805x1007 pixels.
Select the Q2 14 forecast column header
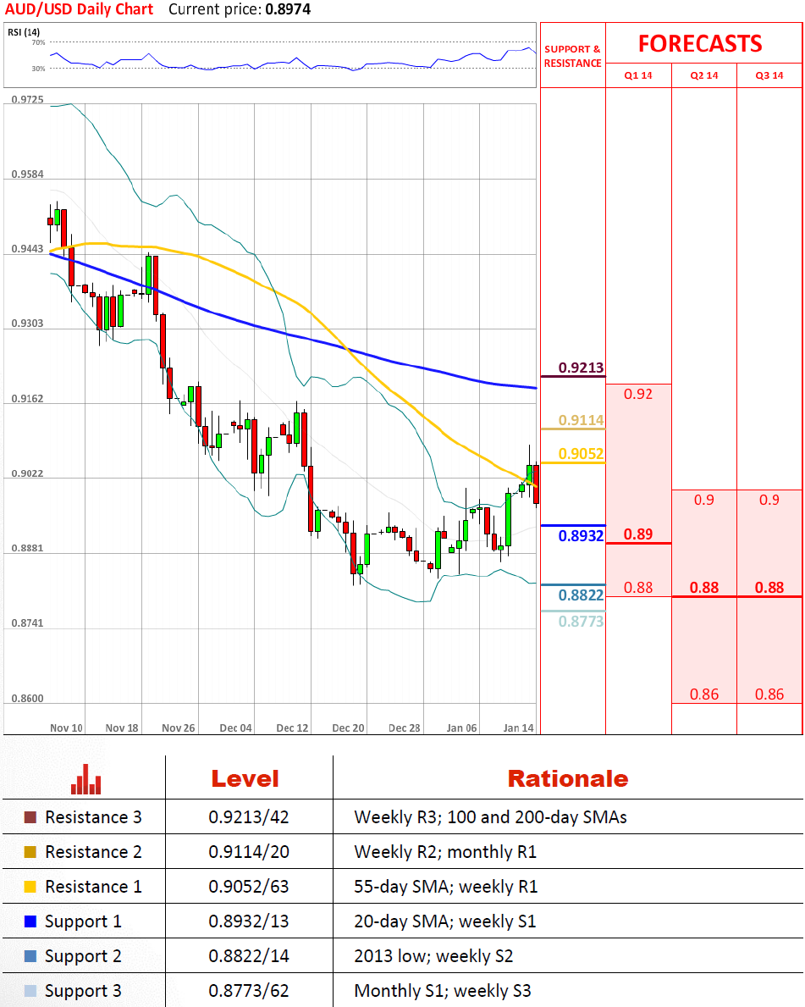704,75
